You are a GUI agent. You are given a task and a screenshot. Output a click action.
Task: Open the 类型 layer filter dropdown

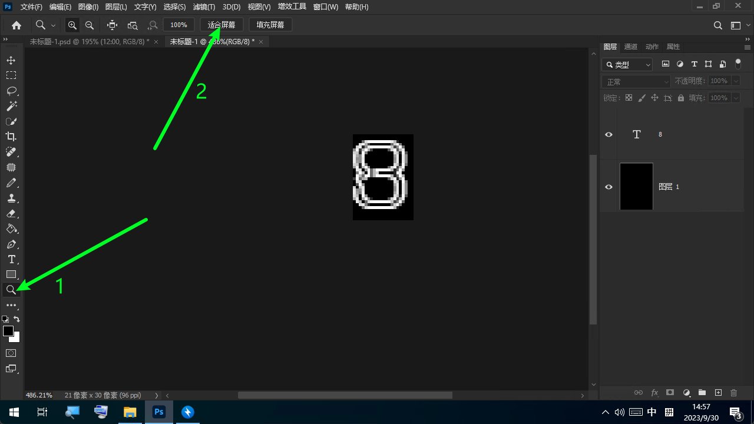(627, 65)
